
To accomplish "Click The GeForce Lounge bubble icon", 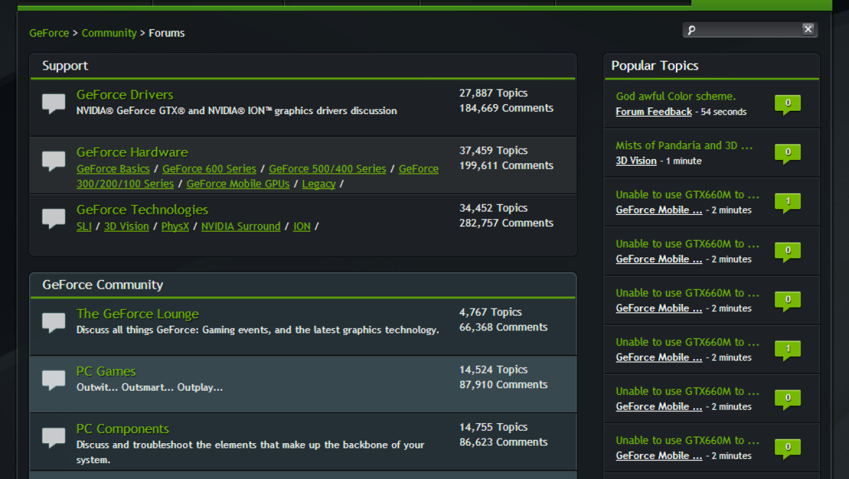I will click(54, 322).
